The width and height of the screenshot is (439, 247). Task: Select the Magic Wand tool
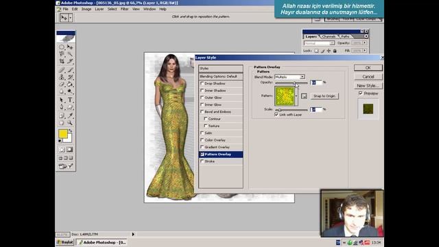pyautogui.click(x=70, y=54)
